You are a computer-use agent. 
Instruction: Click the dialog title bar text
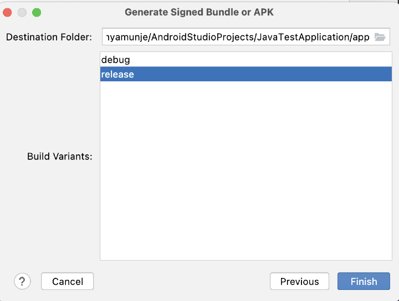(199, 12)
